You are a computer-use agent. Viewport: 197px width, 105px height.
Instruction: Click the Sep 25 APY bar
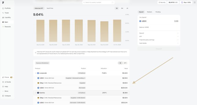(40, 31)
